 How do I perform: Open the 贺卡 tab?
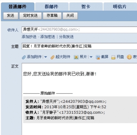86,7
